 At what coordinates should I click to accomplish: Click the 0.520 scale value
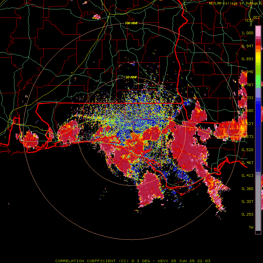pos(248,150)
